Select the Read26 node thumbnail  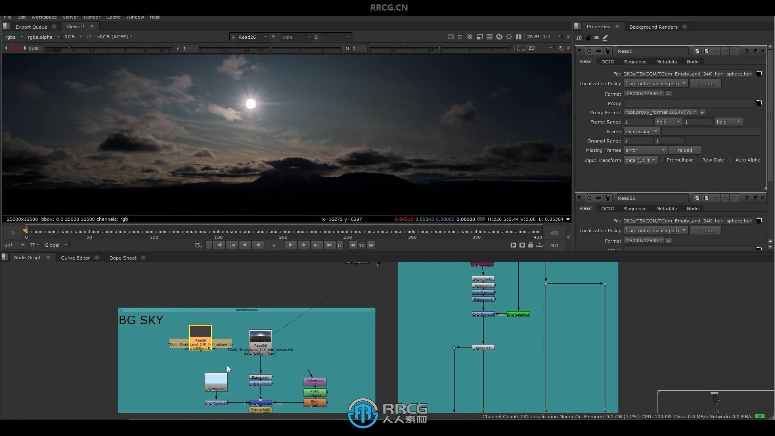[260, 336]
